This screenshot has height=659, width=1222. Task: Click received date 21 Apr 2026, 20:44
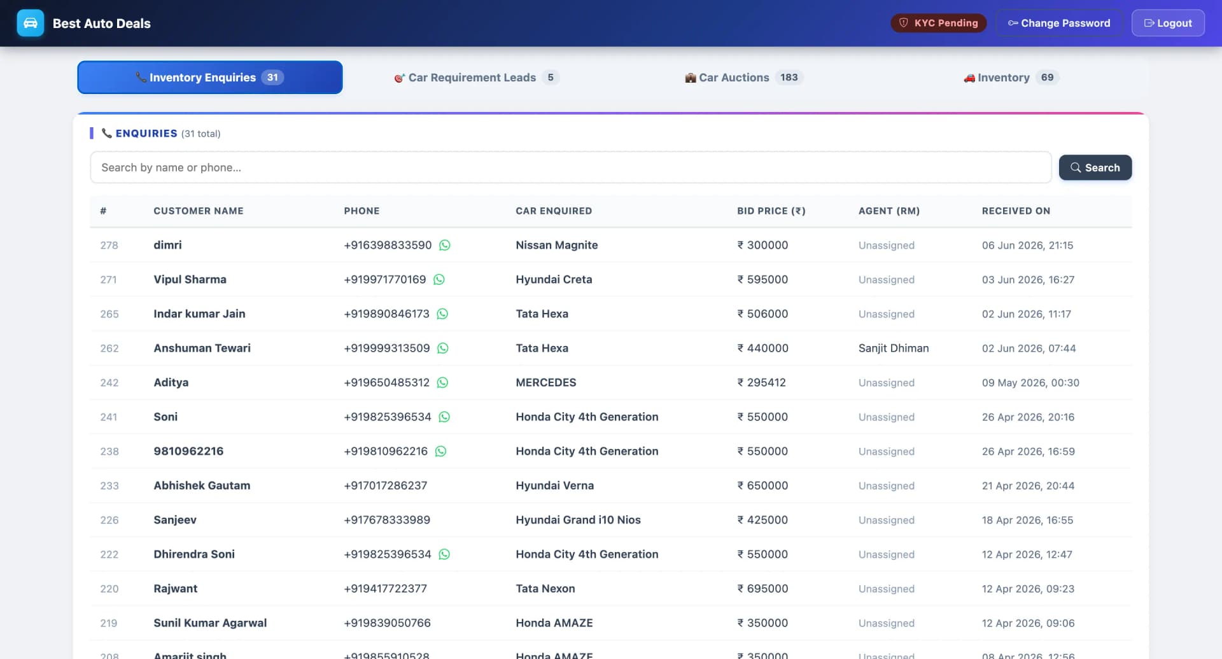(1028, 485)
